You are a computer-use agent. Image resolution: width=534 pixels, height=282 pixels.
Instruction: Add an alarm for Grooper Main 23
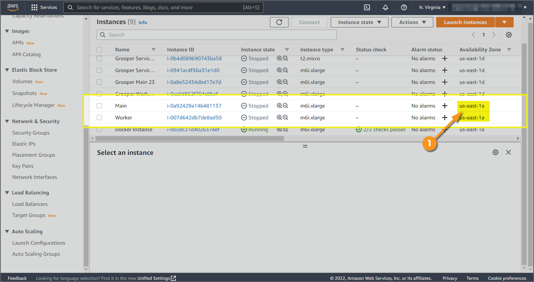point(445,82)
